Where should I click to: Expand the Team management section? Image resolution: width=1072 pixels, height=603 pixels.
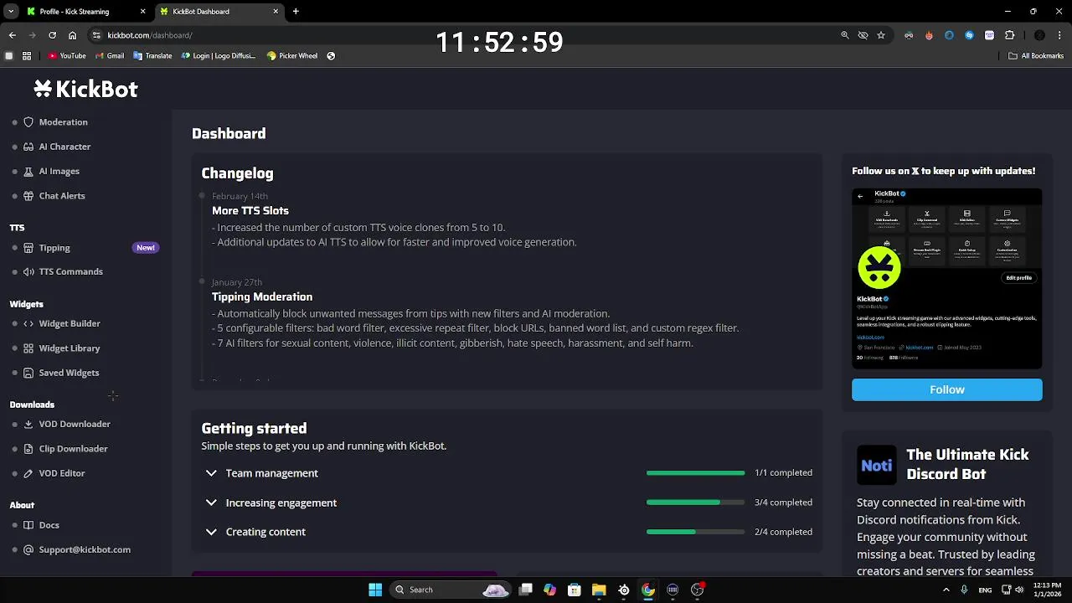pos(211,473)
